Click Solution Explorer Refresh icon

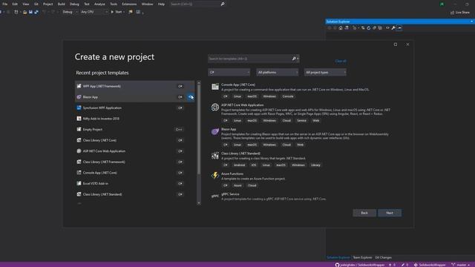click(x=369, y=28)
